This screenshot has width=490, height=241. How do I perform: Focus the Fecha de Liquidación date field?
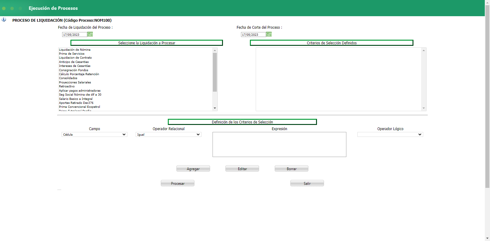(x=74, y=35)
